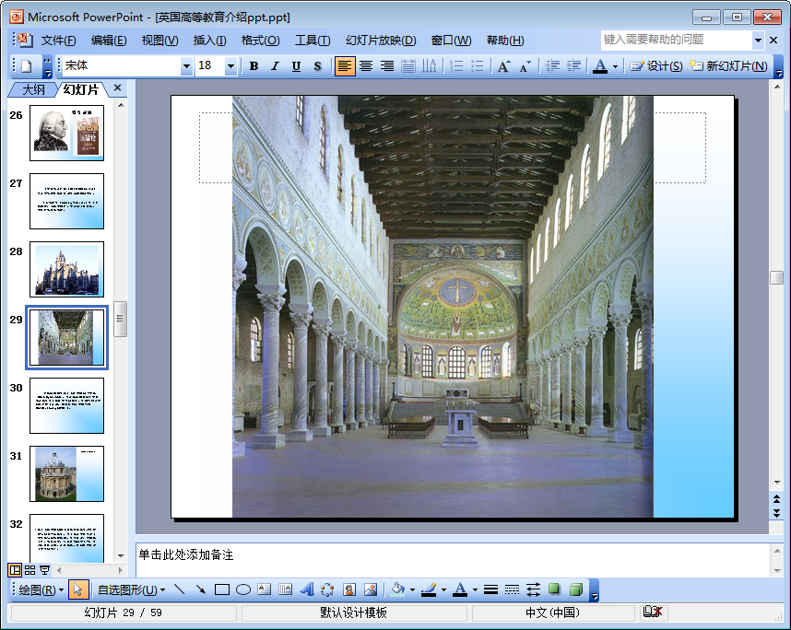Viewport: 791px width, 630px height.
Task: Insert WordArt from drawing toolbar
Action: coord(307,589)
